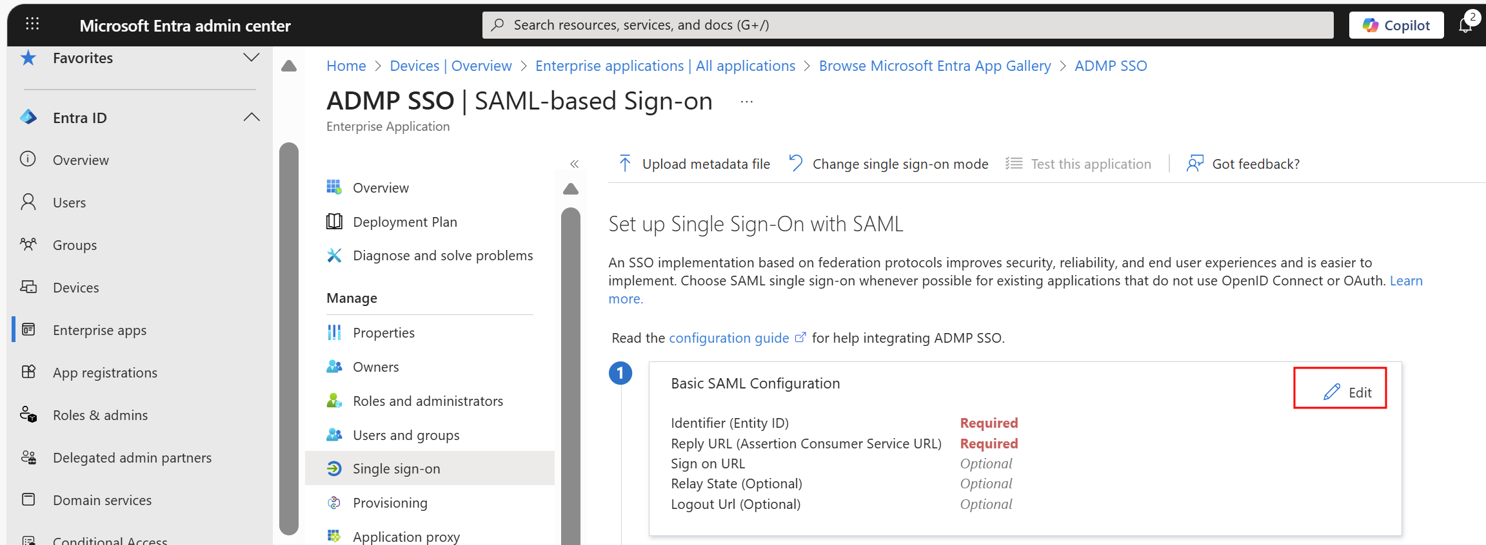
Task: Click the Domain services icon
Action: 28,500
